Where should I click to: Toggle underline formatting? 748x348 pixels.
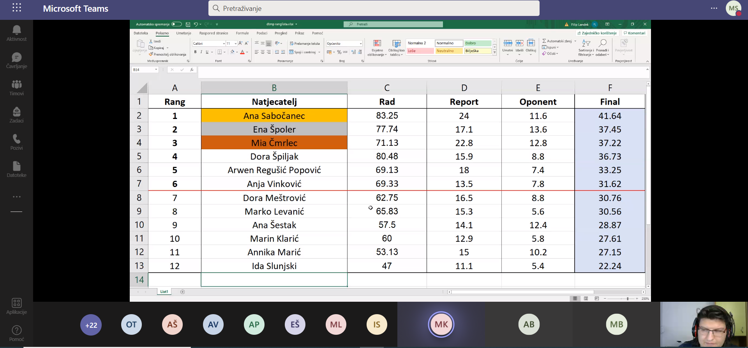[x=207, y=52]
